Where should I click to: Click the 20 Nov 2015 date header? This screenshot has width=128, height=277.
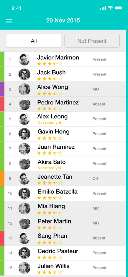coord(63,20)
